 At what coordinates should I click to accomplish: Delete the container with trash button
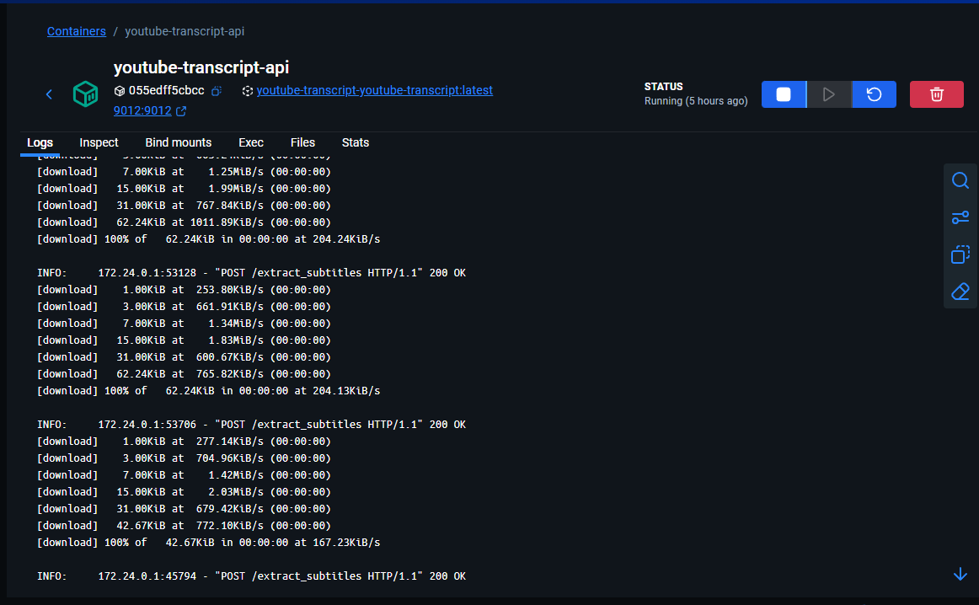click(x=937, y=94)
